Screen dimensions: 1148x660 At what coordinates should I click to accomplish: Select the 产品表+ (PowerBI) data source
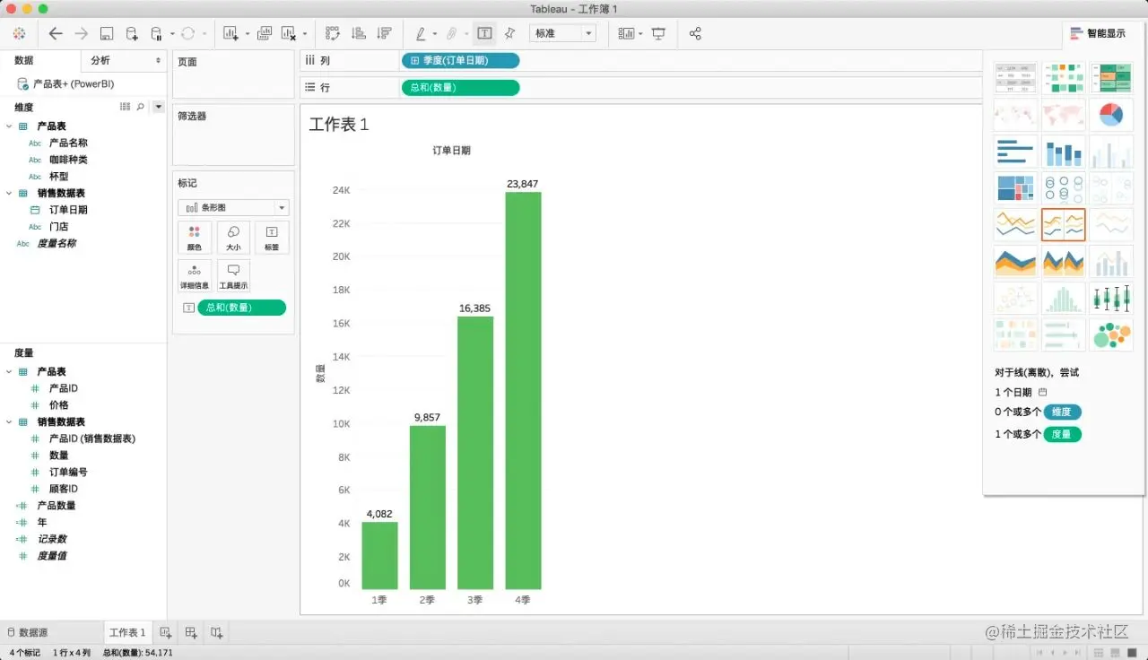(65, 83)
